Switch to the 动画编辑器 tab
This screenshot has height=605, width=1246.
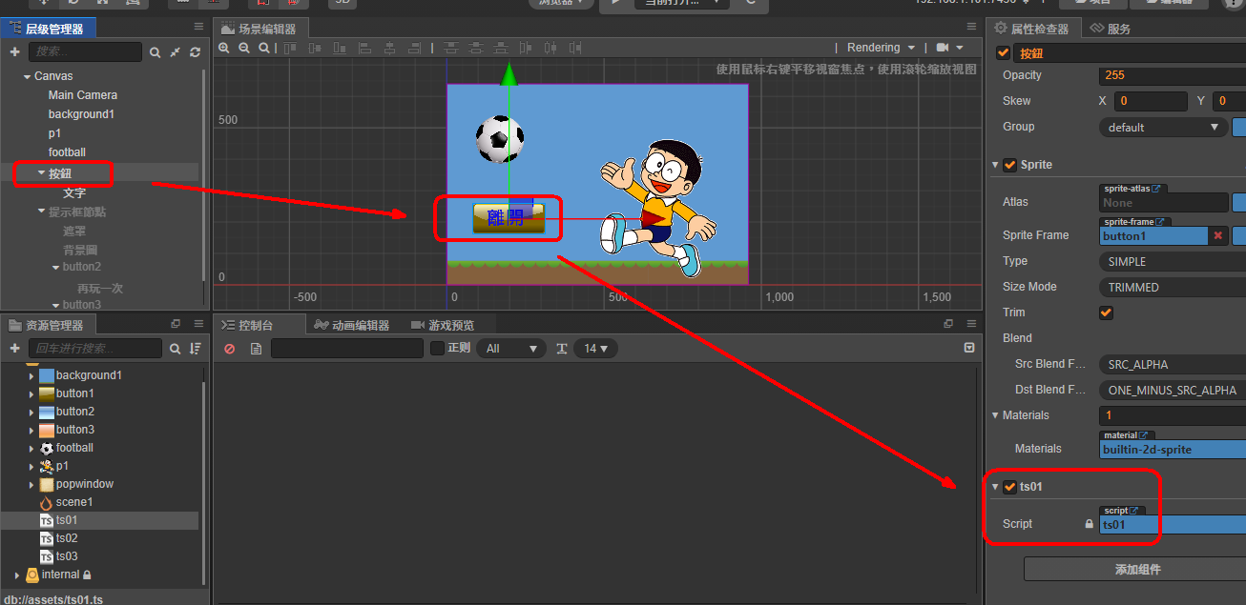352,325
